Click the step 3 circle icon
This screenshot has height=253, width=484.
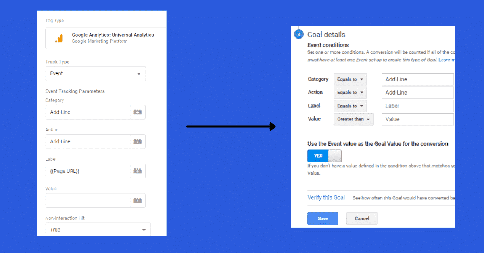pos(298,34)
